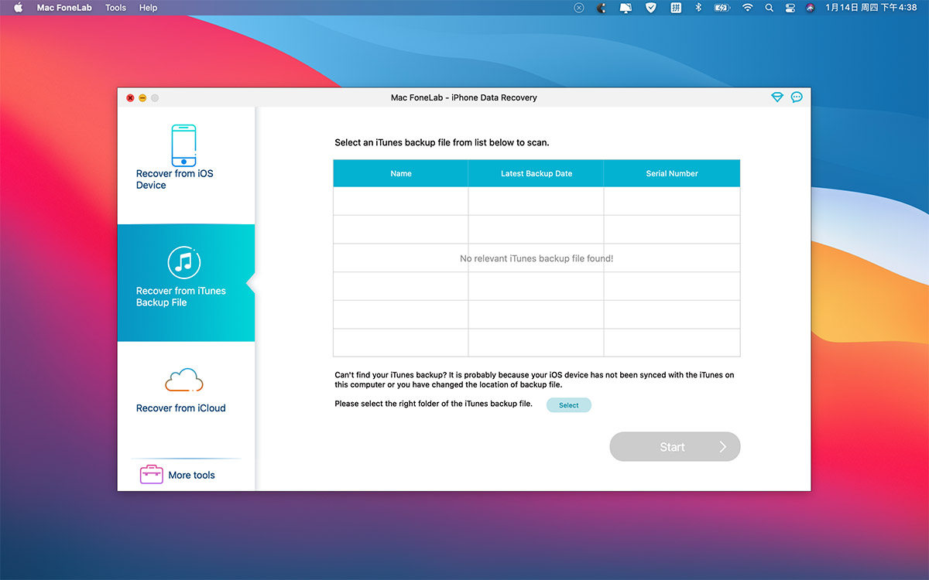Click the More tools toolbox icon

pyautogui.click(x=151, y=475)
